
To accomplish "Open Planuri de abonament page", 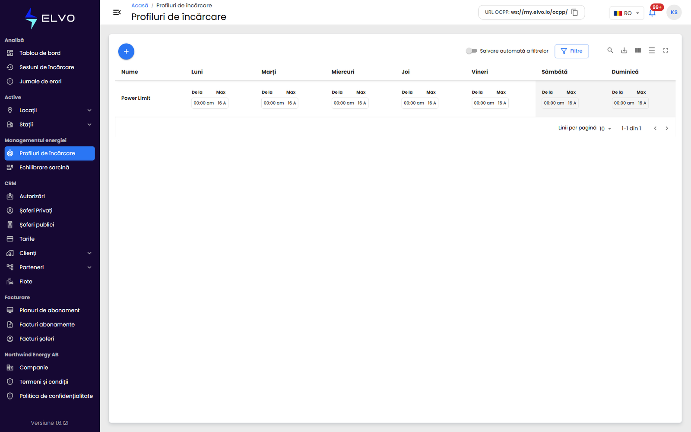I will [50, 310].
